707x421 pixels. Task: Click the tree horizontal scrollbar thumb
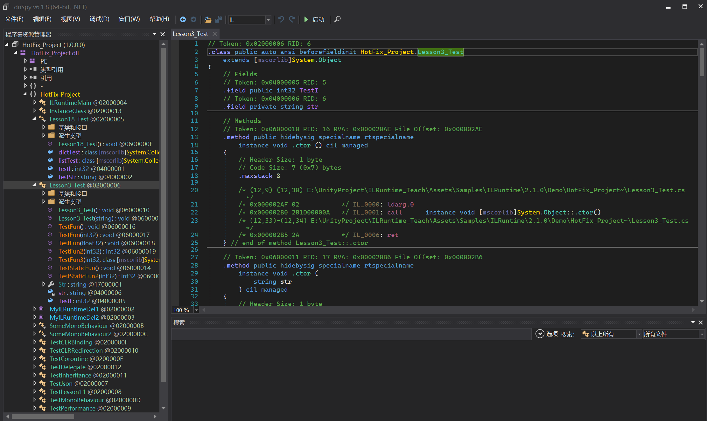tap(43, 416)
